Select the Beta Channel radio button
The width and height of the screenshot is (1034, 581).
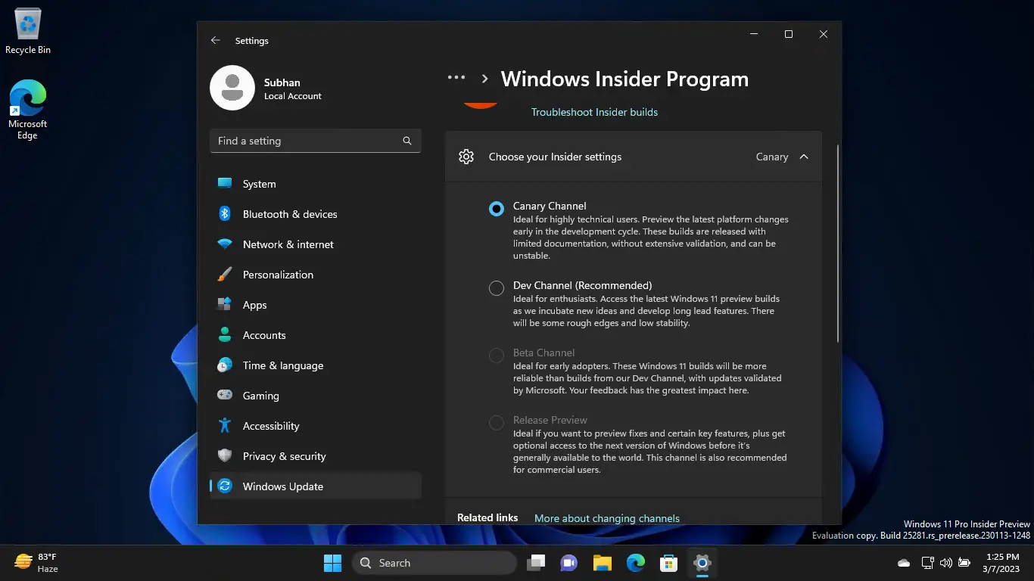click(497, 356)
